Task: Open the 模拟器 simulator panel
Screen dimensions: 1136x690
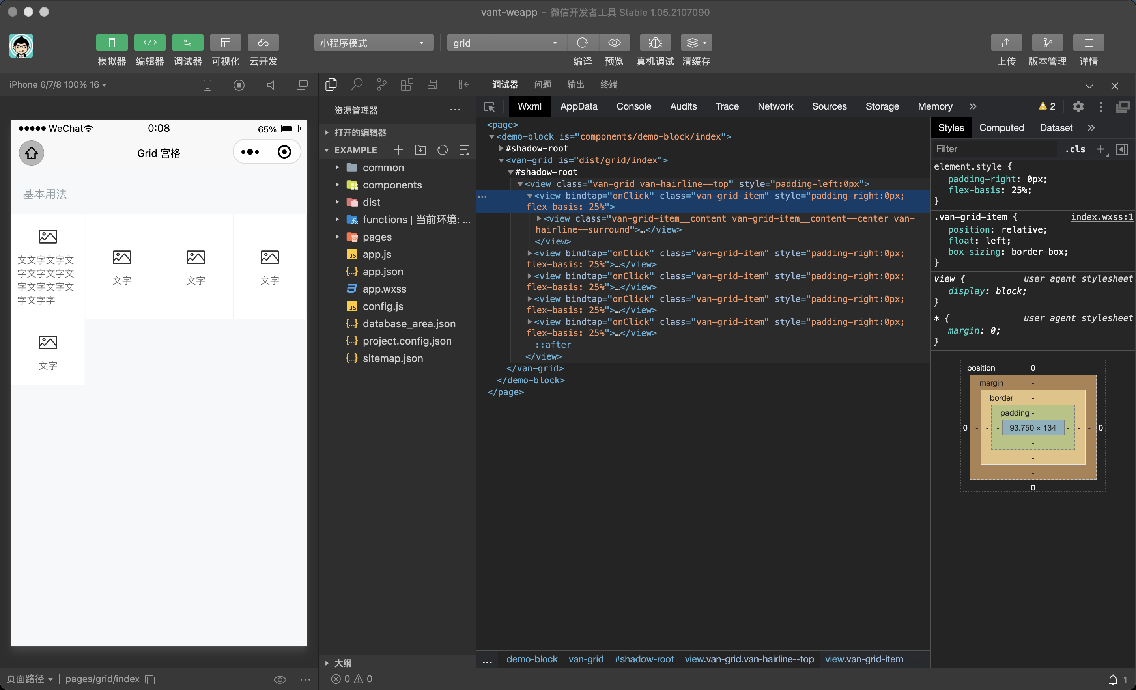Action: (x=111, y=43)
